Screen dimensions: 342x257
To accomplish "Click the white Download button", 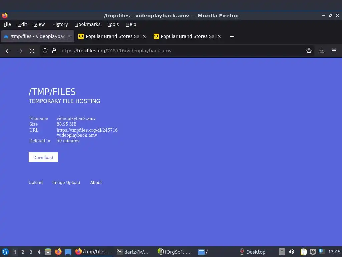I will [x=43, y=157].
